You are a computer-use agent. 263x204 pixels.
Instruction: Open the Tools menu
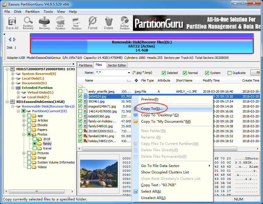pyautogui.click(x=48, y=12)
